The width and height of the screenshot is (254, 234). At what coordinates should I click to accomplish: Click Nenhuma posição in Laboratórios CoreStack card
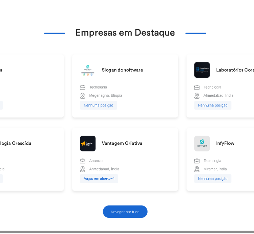(213, 105)
